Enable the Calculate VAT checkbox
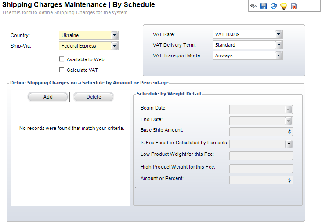The height and width of the screenshot is (224, 322). (62, 70)
